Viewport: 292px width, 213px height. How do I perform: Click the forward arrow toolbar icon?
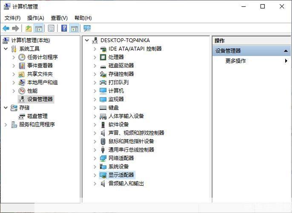pos(15,28)
